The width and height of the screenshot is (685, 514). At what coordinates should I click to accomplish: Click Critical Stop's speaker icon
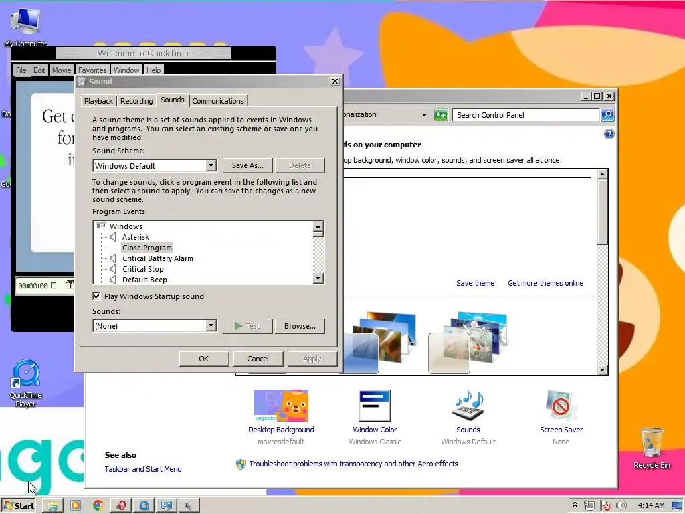pyautogui.click(x=113, y=269)
